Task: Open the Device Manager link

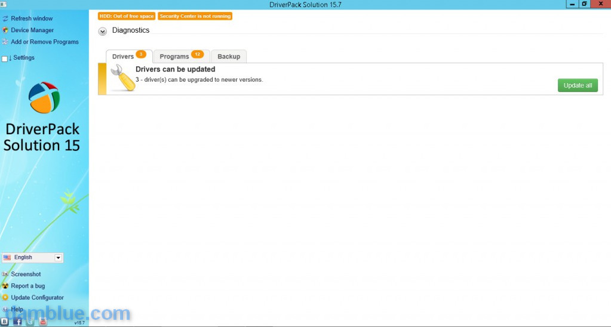Action: click(32, 30)
